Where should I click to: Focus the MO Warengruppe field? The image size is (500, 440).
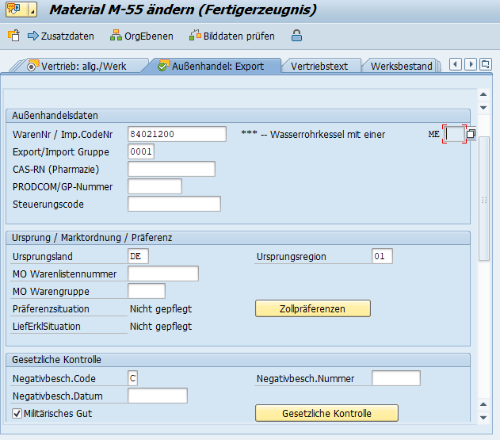tap(147, 291)
